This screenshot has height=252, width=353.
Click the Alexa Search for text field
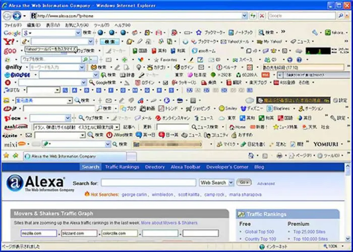(149, 183)
